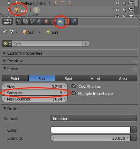Open the World properties globe tab

coord(39,21)
